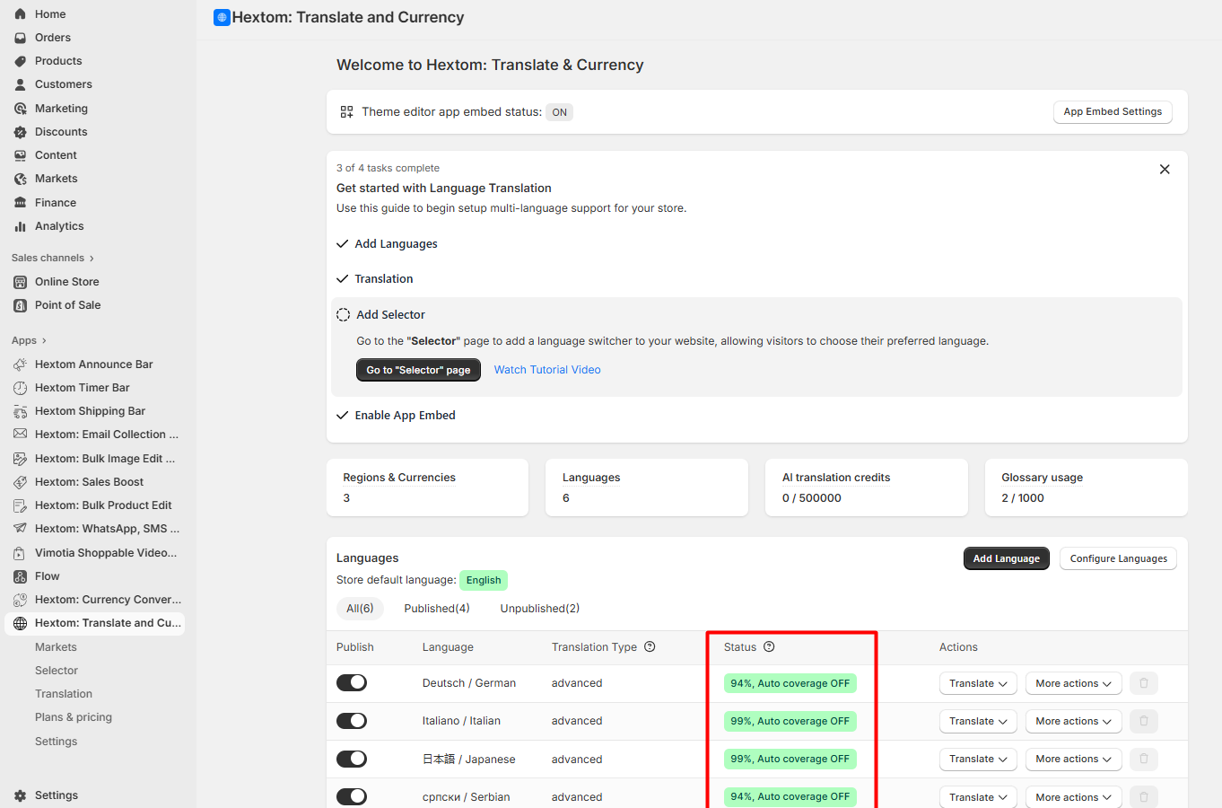Click the Hextom Sales Boost icon
The image size is (1222, 808).
(x=20, y=482)
